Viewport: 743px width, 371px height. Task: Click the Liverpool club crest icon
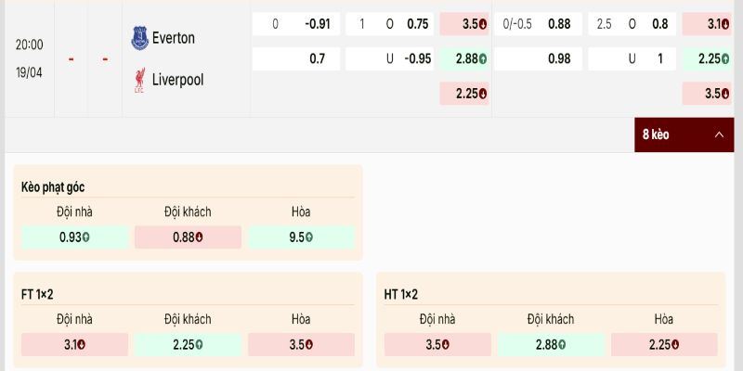tap(139, 80)
